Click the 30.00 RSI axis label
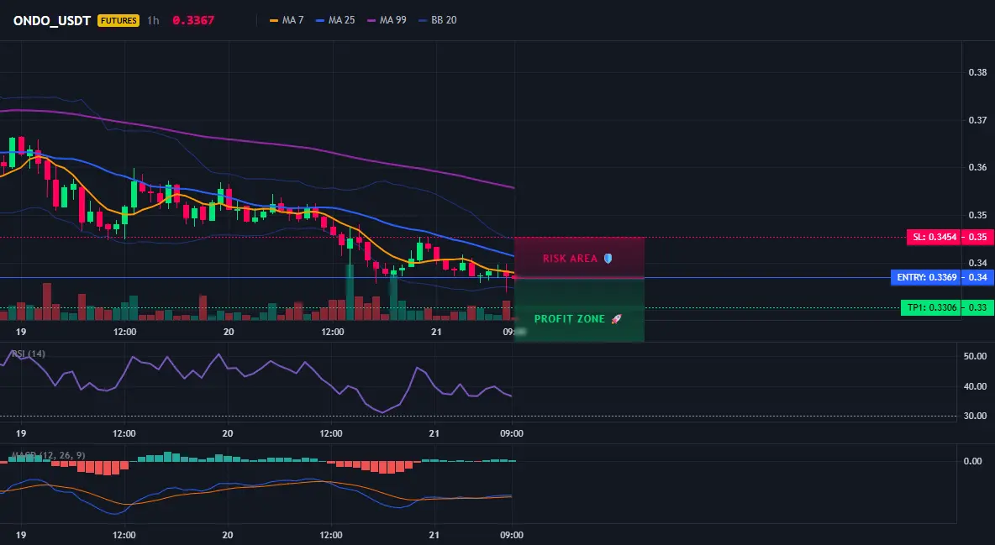The width and height of the screenshot is (995, 545). (x=975, y=416)
